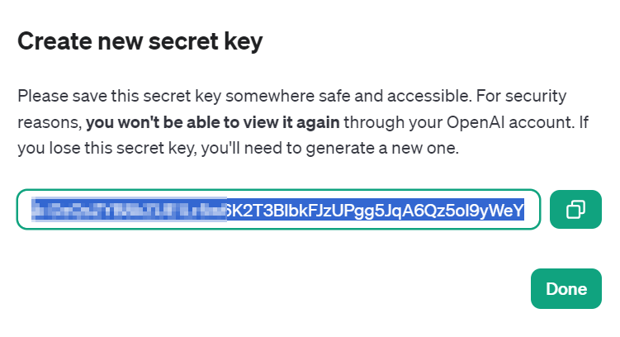
Task: Focus the secret key input field
Action: coord(278,210)
